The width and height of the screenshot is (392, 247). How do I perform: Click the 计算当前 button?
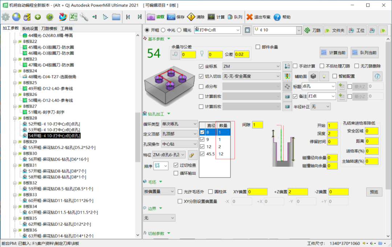333,53
